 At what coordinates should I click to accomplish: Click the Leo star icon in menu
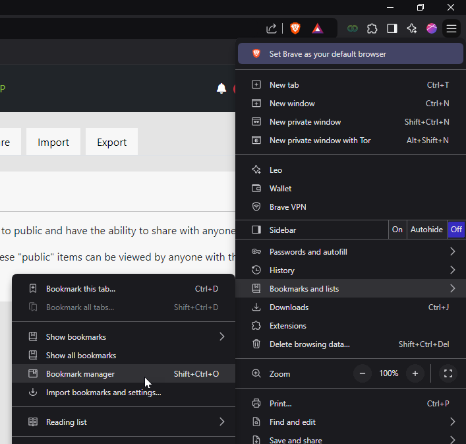click(256, 170)
